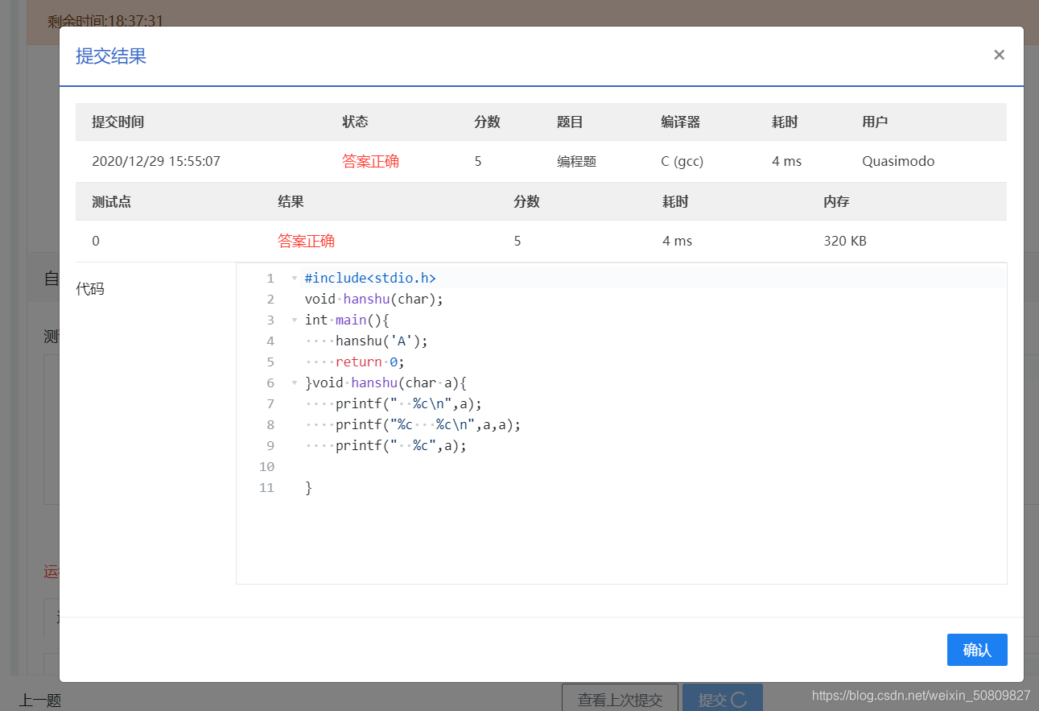Click the 内存 column header
1039x711 pixels.
(836, 201)
